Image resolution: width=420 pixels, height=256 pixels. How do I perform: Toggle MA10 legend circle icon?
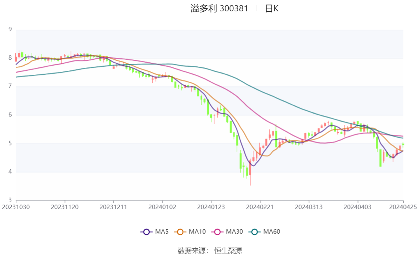180,232
